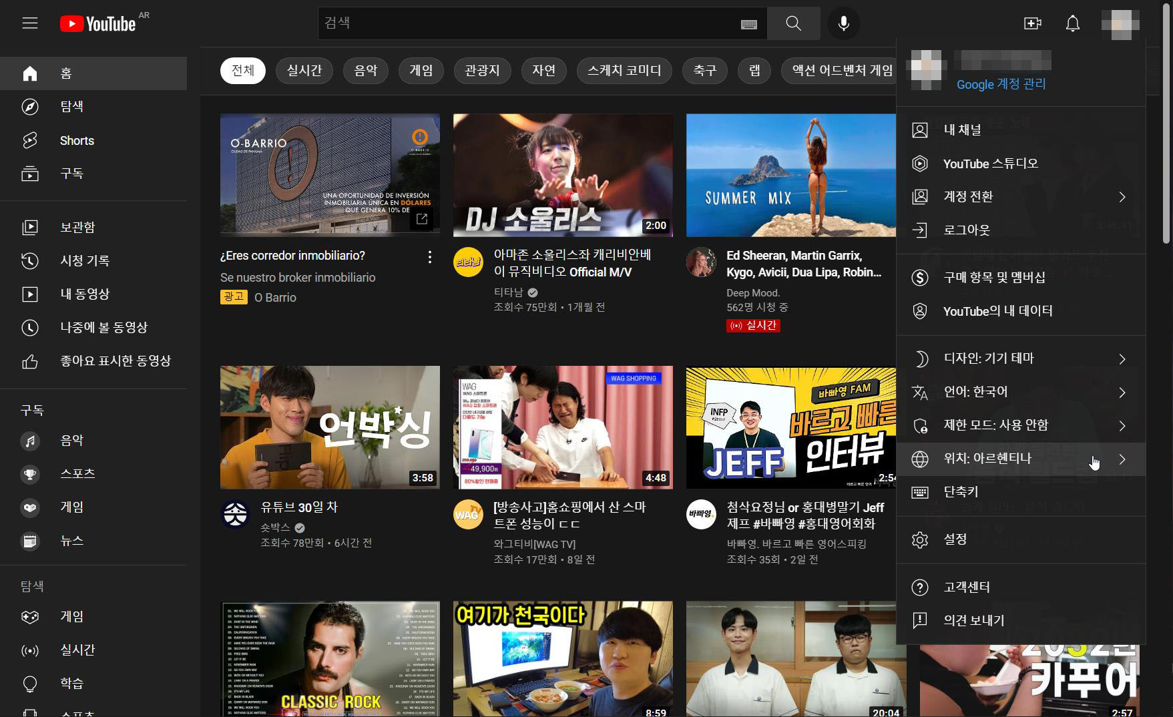Open the 언박싱 video thumbnail

330,427
